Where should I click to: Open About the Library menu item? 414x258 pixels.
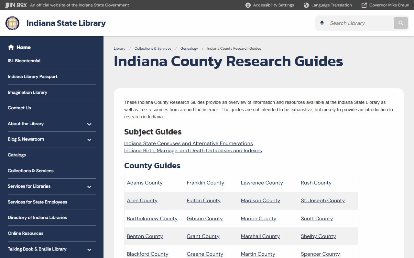pos(26,124)
